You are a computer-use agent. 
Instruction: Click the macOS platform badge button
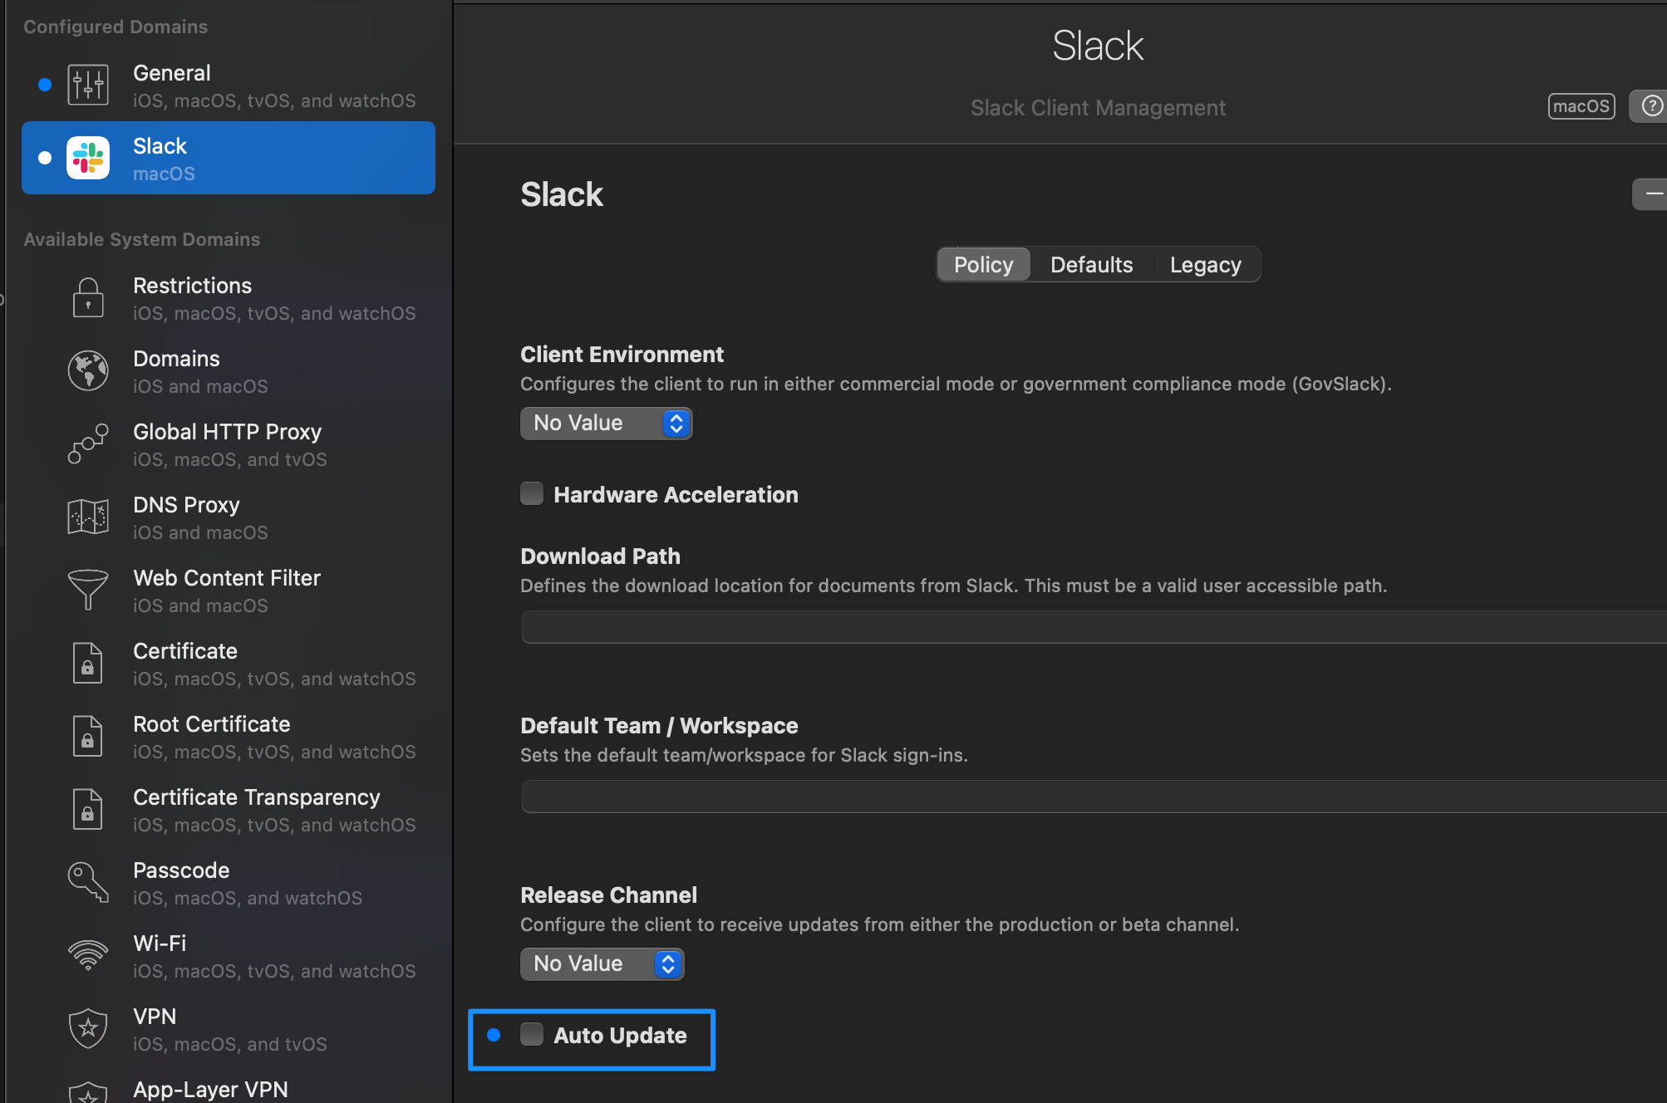point(1581,106)
